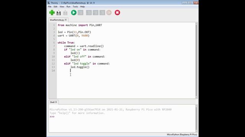Close the Thonny window
Image resolution: width=245 pixels, height=137 pixels.
pos(196,3)
